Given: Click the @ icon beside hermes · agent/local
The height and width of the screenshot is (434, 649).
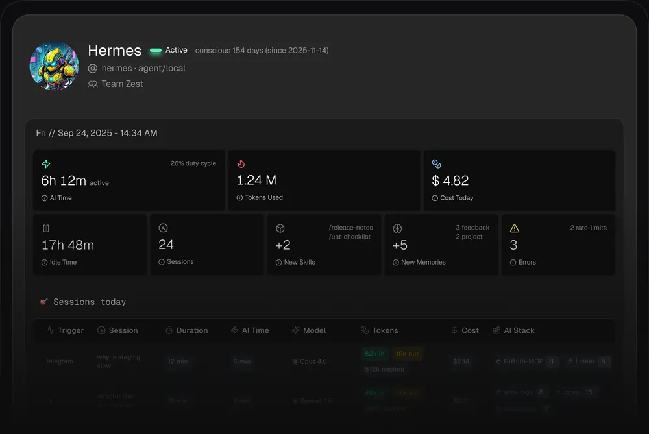Looking at the screenshot, I should (x=93, y=68).
